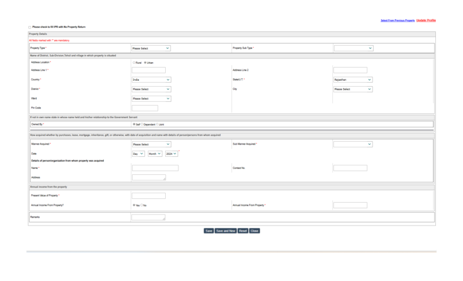Choose Joint under Owned By
The height and width of the screenshot is (281, 463).
pos(157,124)
